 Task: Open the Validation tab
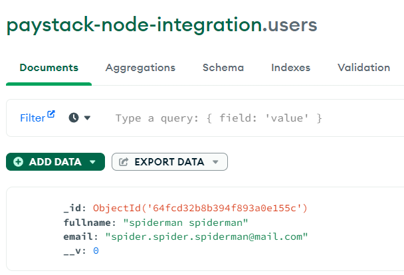tap(363, 68)
